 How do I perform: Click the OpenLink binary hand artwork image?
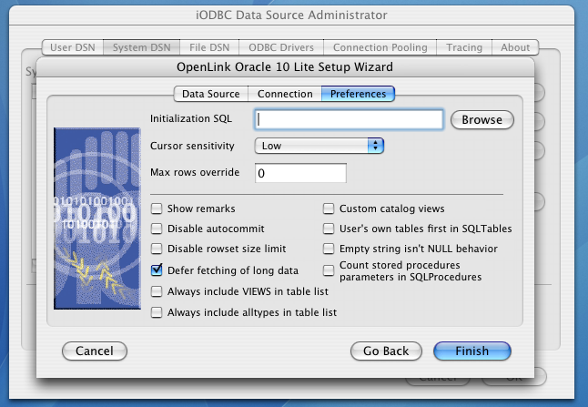(97, 219)
